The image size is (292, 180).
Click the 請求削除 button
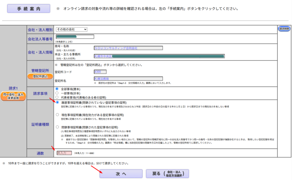284,28
